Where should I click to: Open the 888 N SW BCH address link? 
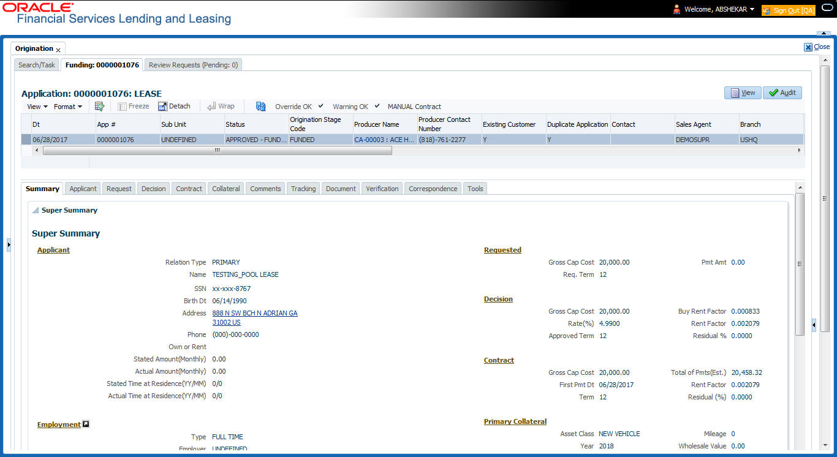pyautogui.click(x=255, y=317)
